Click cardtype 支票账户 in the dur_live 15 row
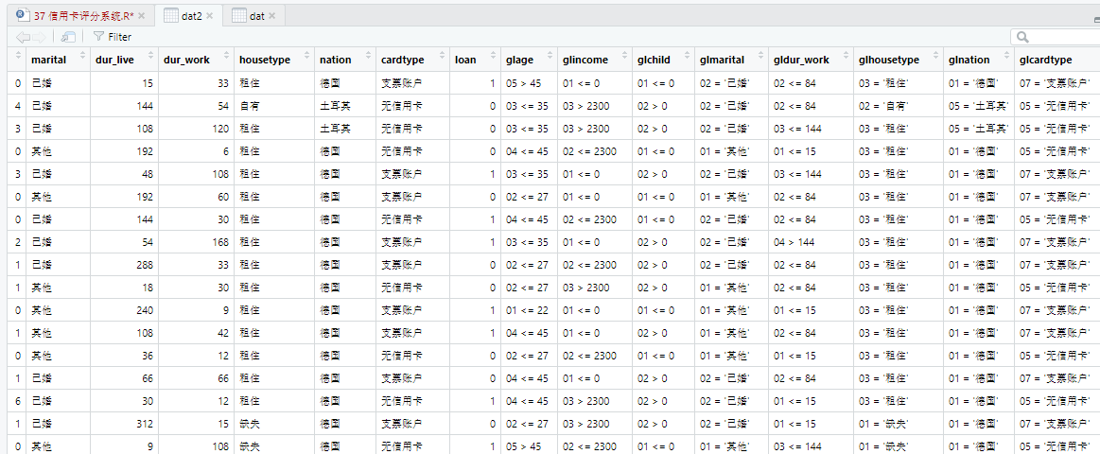The height and width of the screenshot is (454, 1100). (412, 83)
